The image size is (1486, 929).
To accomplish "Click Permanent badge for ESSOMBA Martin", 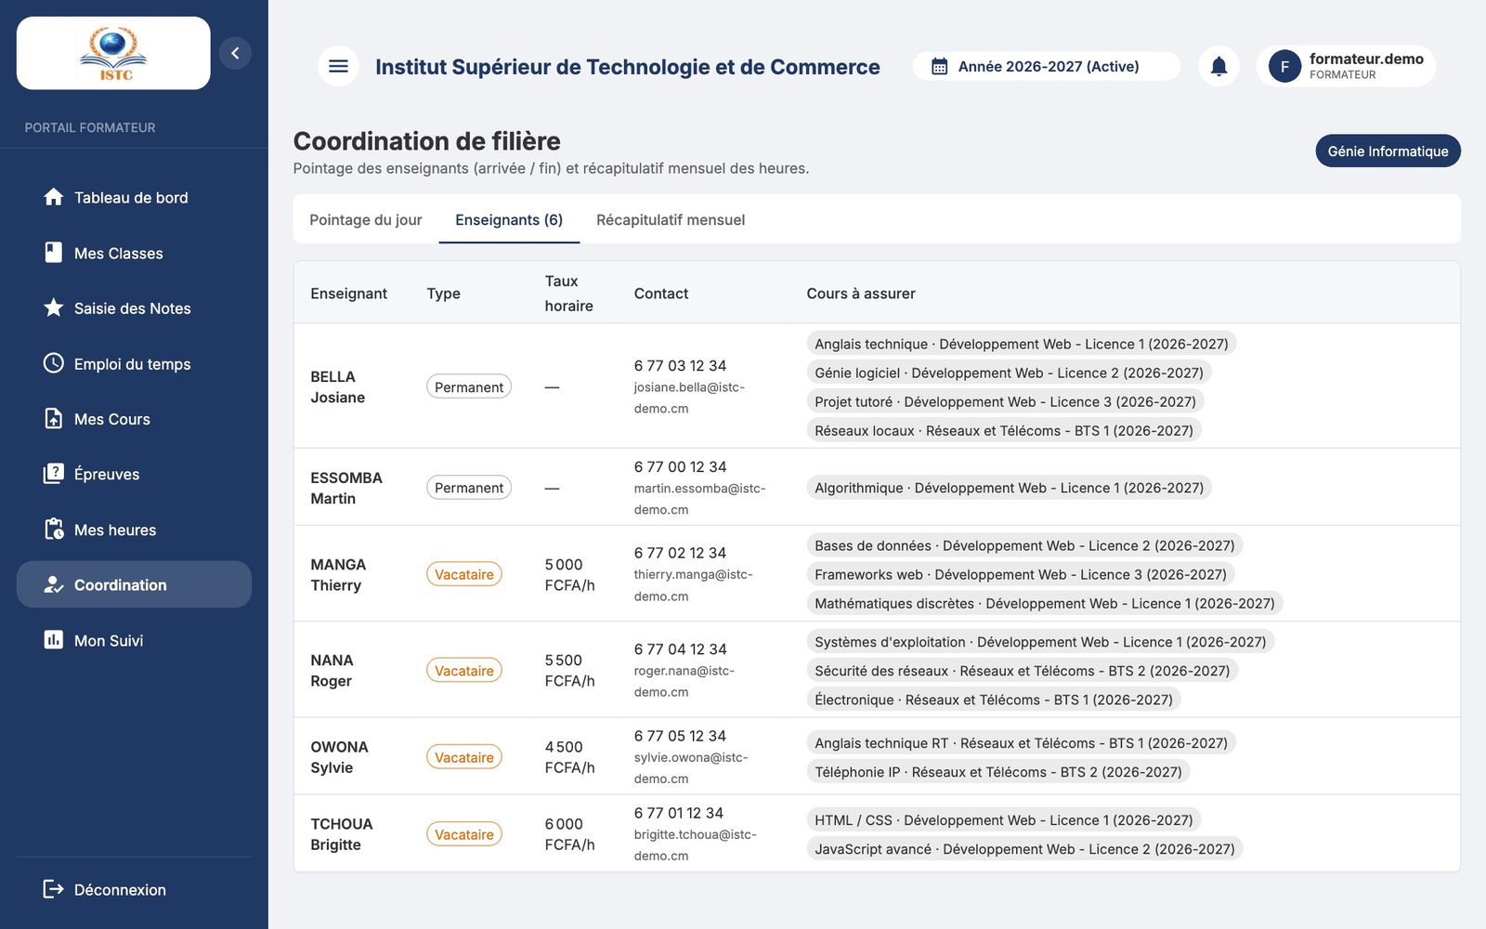I will (x=469, y=488).
